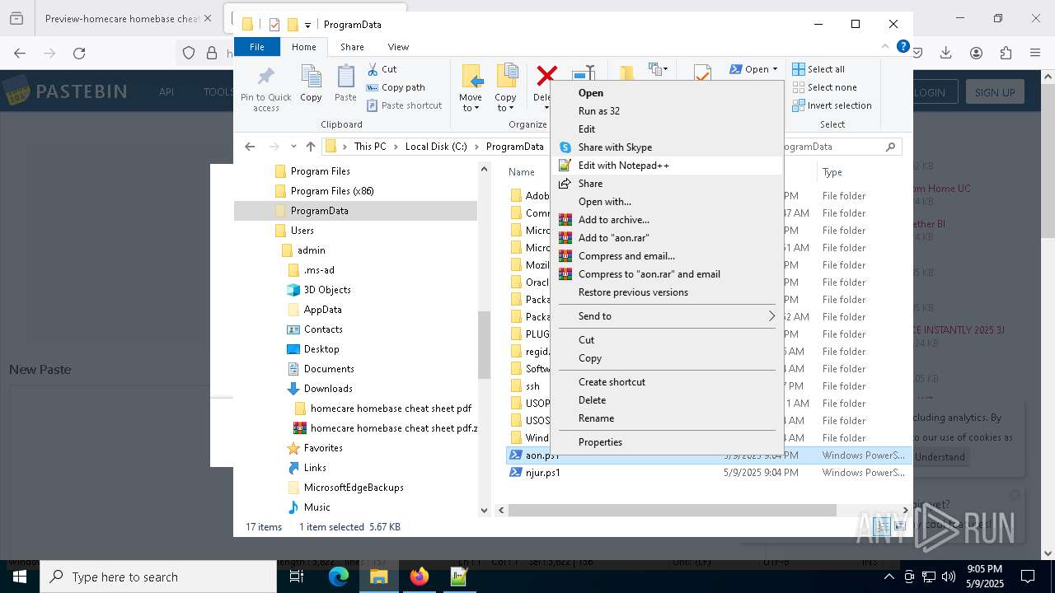Screen dimensions: 1055x593
Task: Choose Add to "aon.rar"
Action: pyautogui.click(x=666, y=238)
